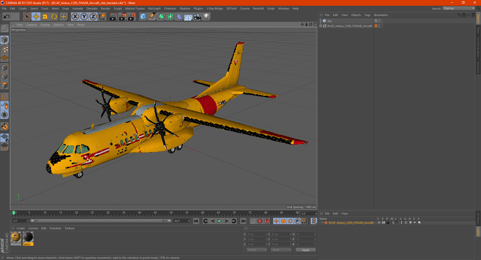481x260 pixels.
Task: Enable Points mode in left sidebar
Action: 5,67
